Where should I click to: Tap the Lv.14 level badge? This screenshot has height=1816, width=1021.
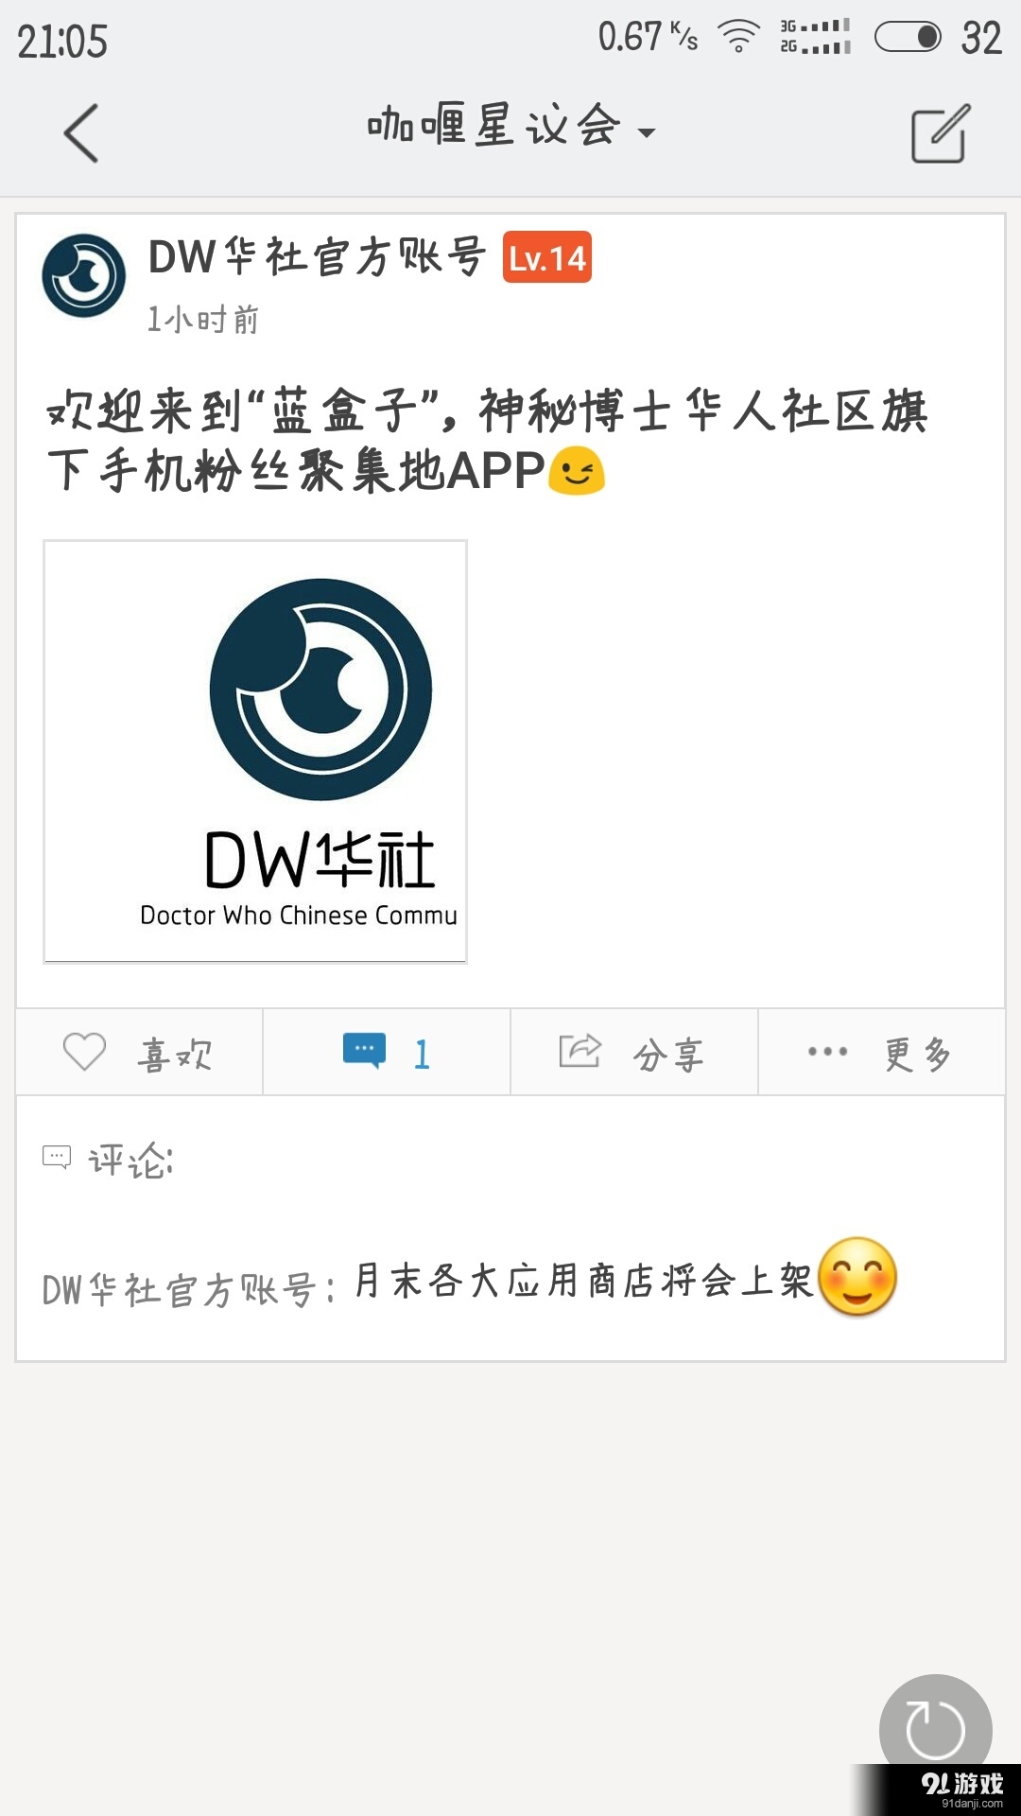[x=546, y=257]
